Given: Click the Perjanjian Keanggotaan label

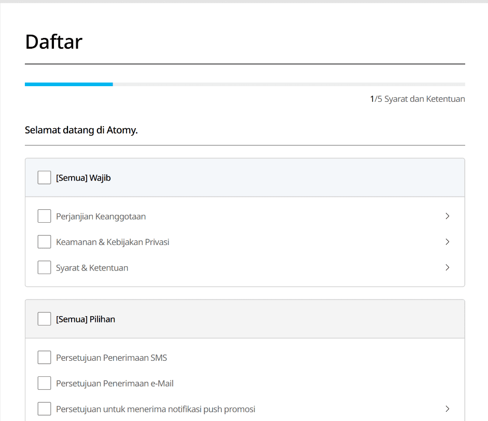Looking at the screenshot, I should 101,216.
